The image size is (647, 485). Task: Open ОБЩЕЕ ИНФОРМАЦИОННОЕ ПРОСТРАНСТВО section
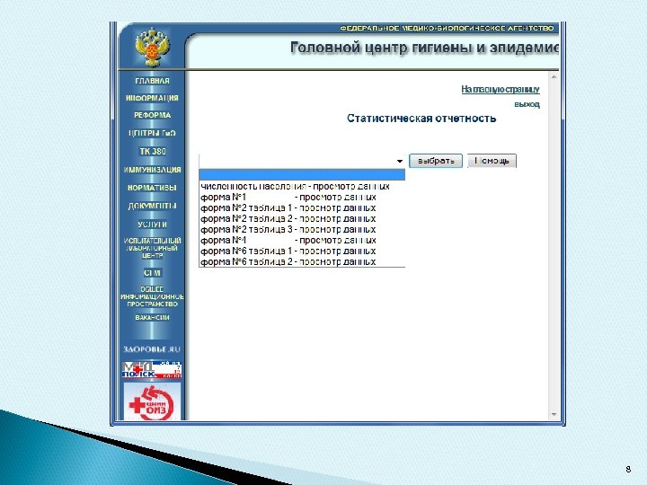tap(152, 296)
